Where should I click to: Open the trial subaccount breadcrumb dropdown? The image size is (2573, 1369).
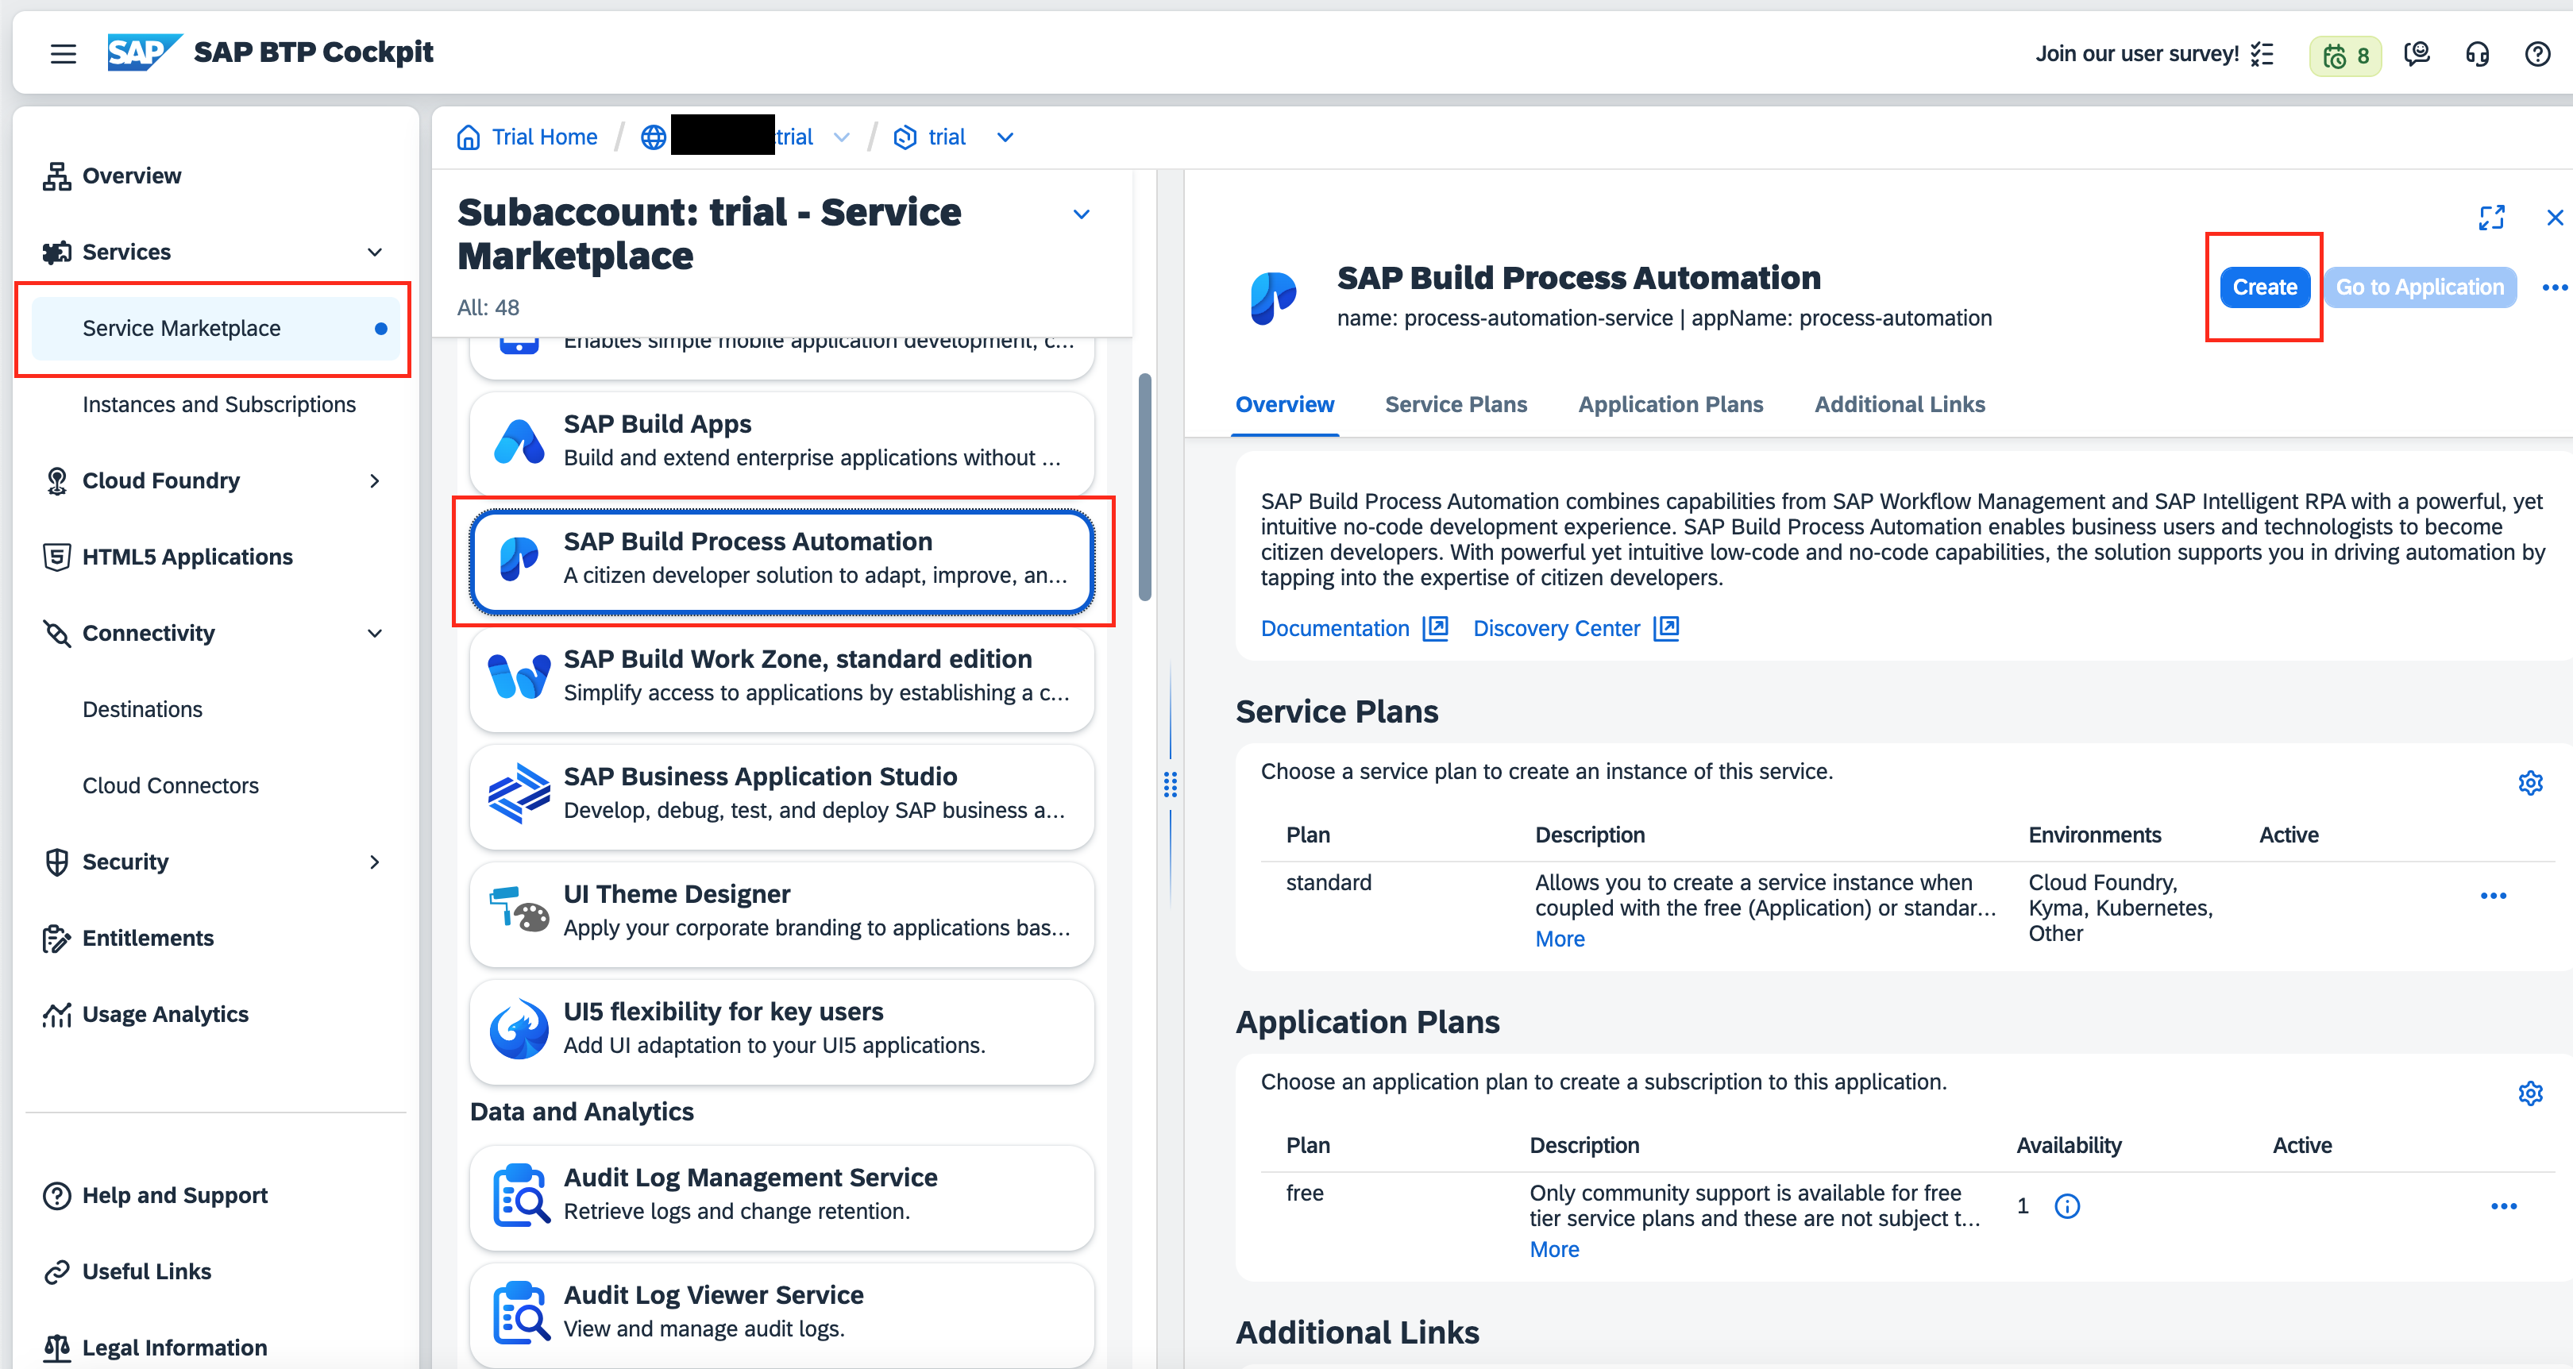[1005, 138]
